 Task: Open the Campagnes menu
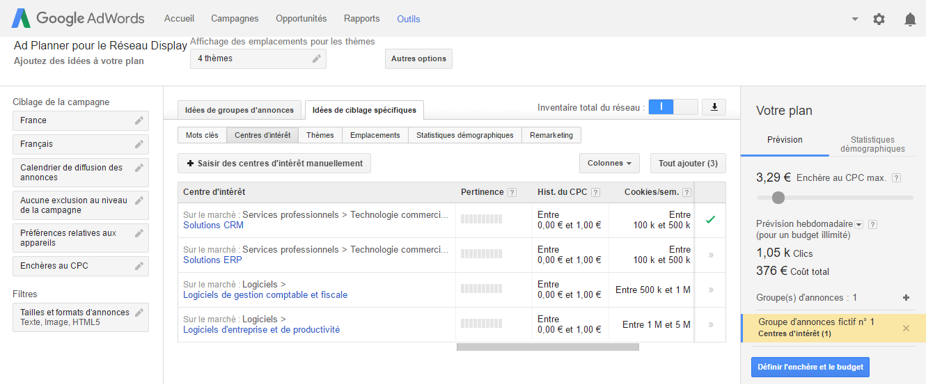235,19
